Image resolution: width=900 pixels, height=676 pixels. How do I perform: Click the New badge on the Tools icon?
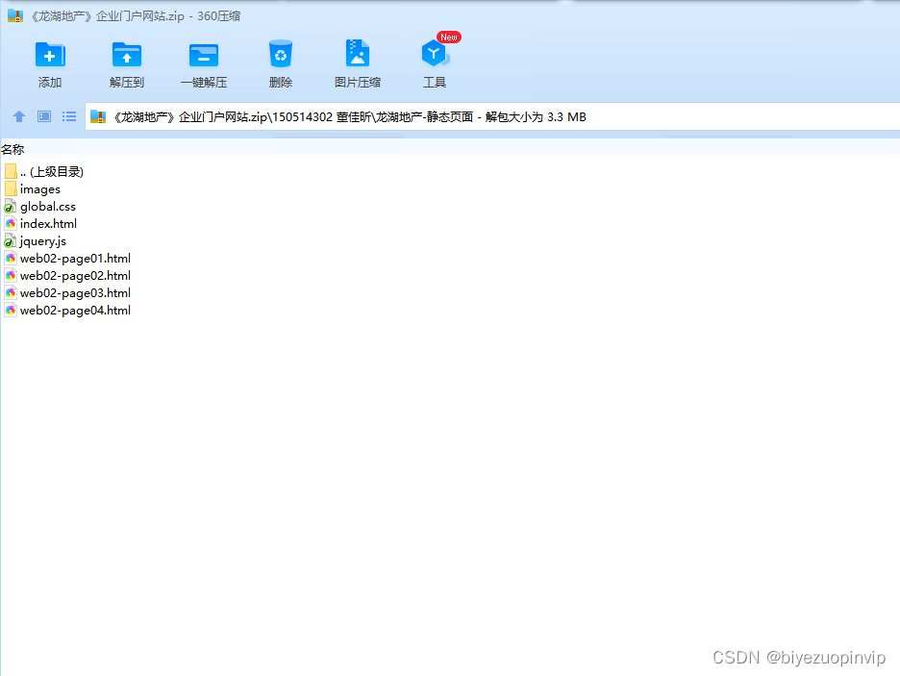(447, 37)
